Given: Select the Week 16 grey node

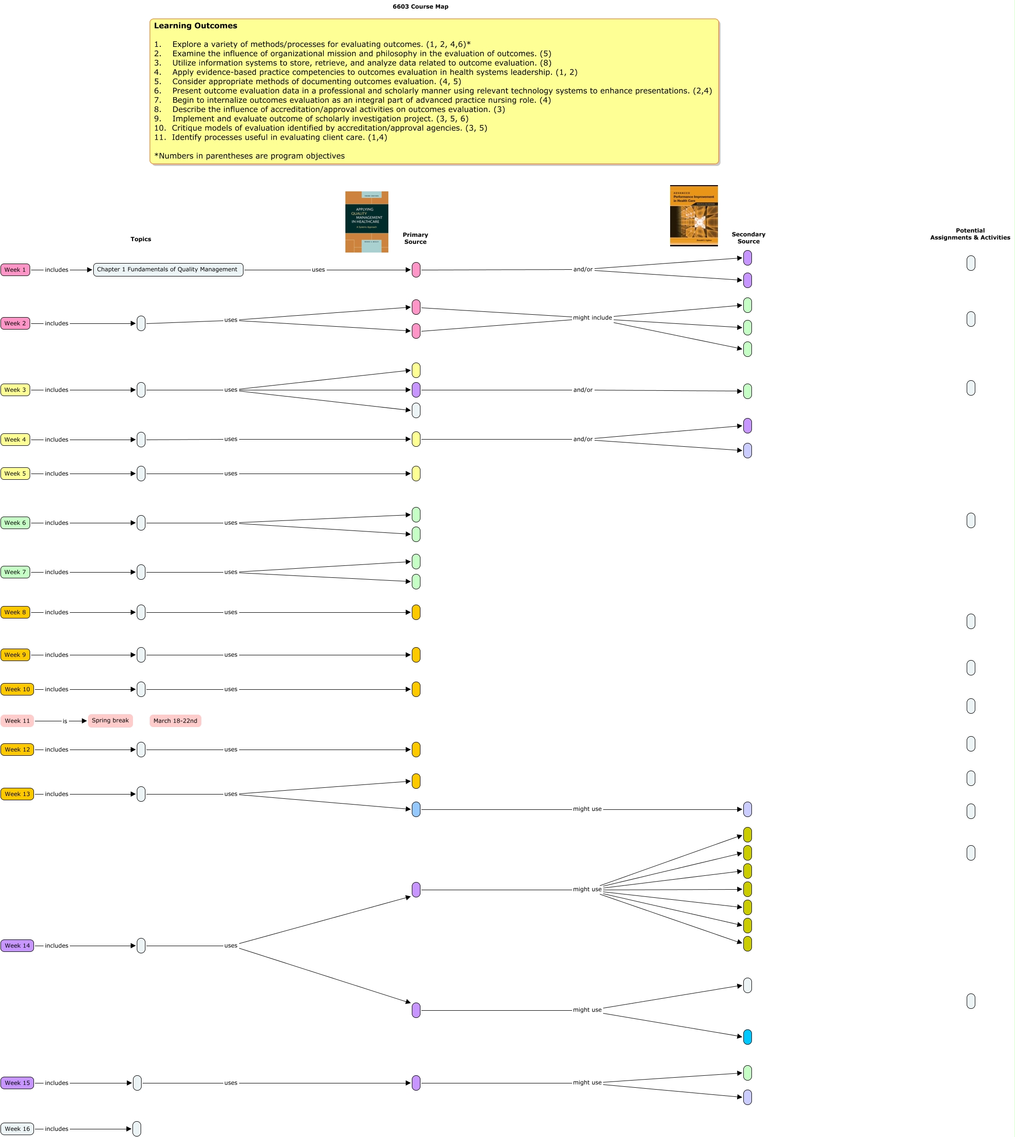Looking at the screenshot, I should (x=17, y=1129).
